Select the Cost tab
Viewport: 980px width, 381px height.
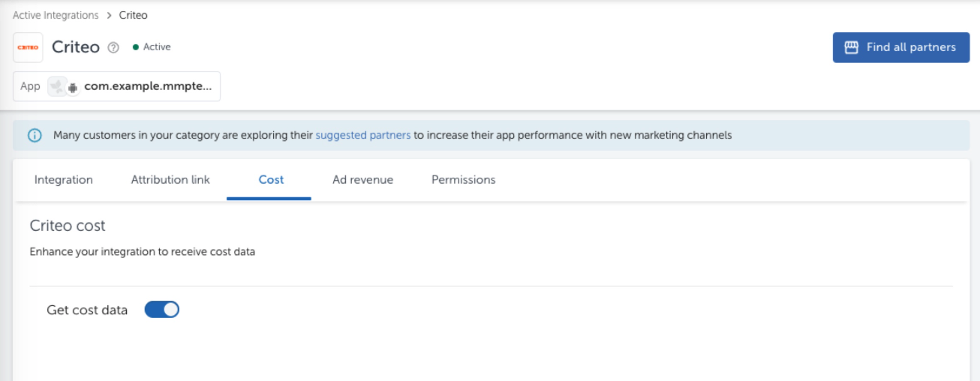coord(271,180)
